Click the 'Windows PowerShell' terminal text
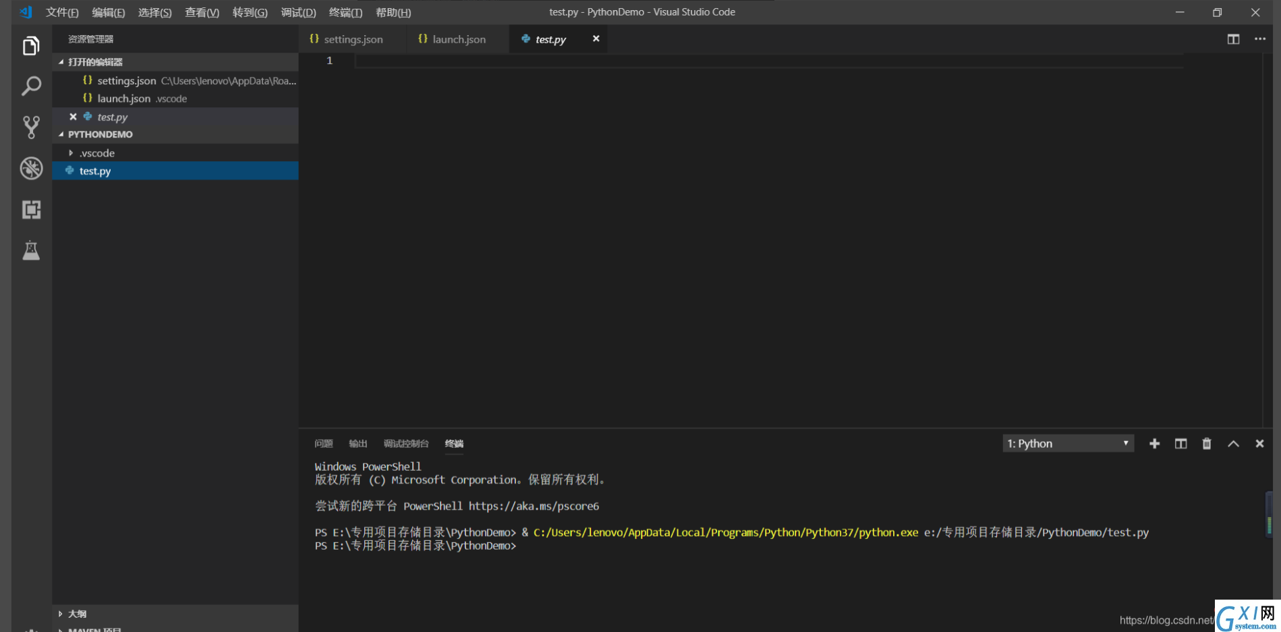This screenshot has height=632, width=1281. pos(368,467)
